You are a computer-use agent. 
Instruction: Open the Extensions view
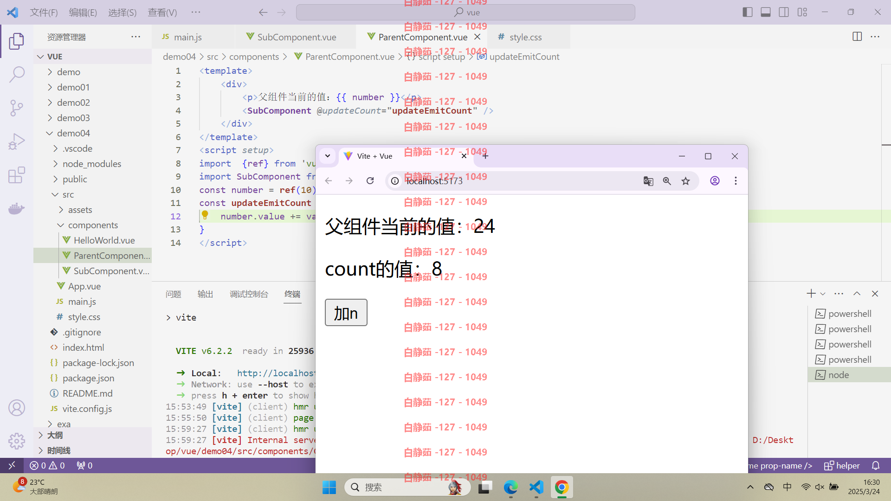[17, 175]
